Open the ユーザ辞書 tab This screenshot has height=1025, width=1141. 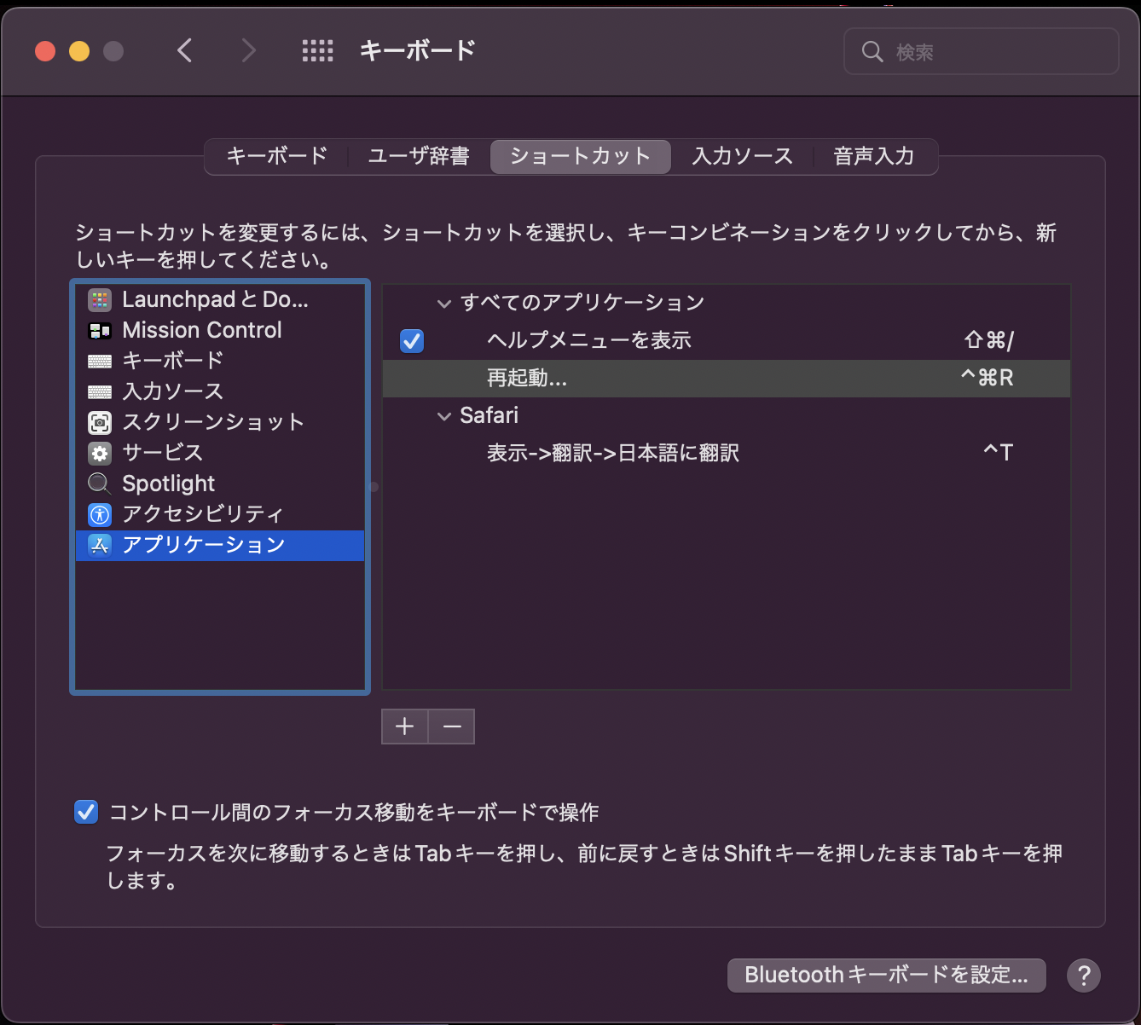pyautogui.click(x=419, y=156)
